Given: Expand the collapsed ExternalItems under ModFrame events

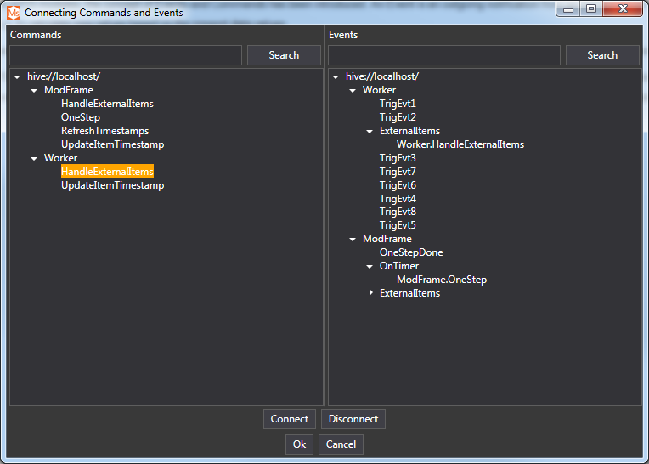Looking at the screenshot, I should pos(370,293).
